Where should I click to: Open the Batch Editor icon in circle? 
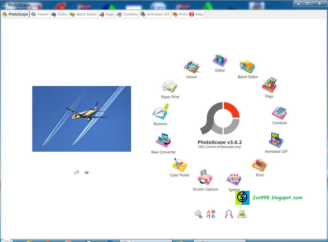pyautogui.click(x=248, y=67)
